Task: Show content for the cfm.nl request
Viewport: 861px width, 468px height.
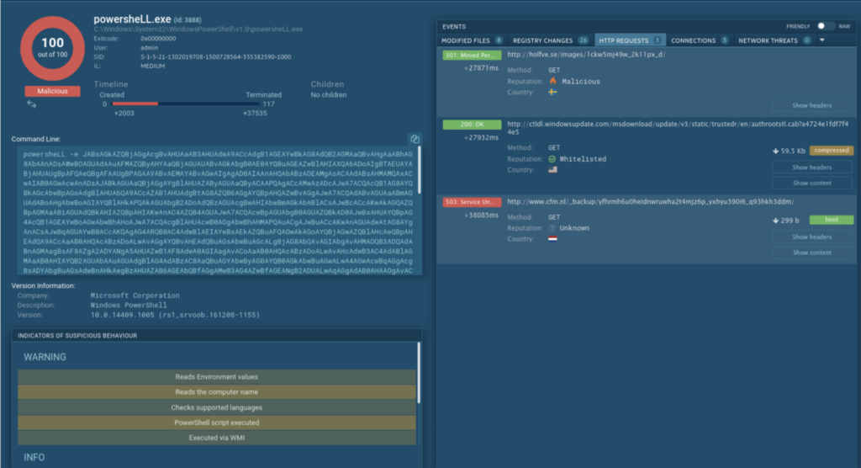Action: coord(811,253)
